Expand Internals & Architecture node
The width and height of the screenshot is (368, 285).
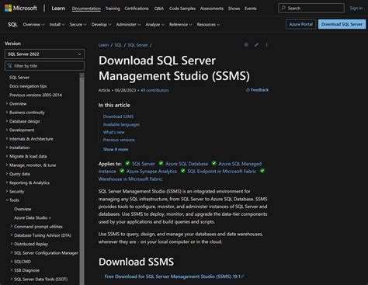(7, 139)
